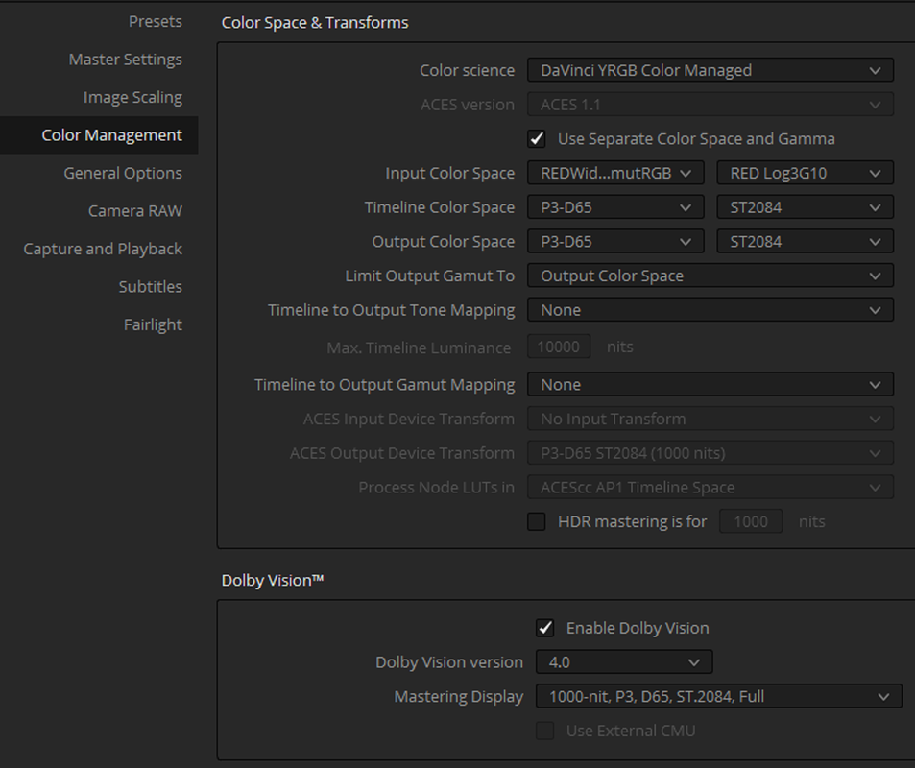Screen dimensions: 915x768
Task: Click the Color Space & Transforms heading
Action: [x=315, y=23]
